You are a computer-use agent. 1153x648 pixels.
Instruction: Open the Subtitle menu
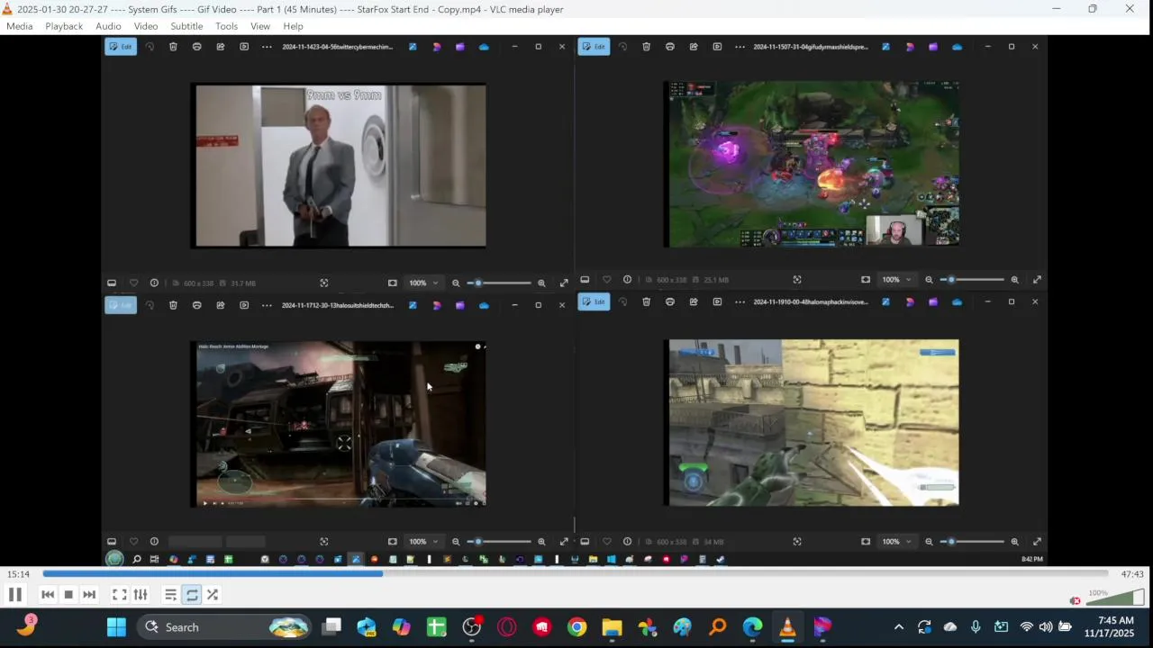point(186,26)
